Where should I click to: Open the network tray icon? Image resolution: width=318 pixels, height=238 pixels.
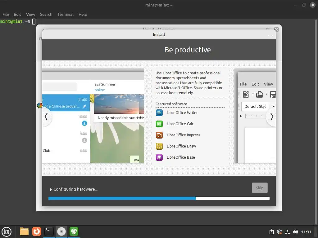(x=287, y=232)
